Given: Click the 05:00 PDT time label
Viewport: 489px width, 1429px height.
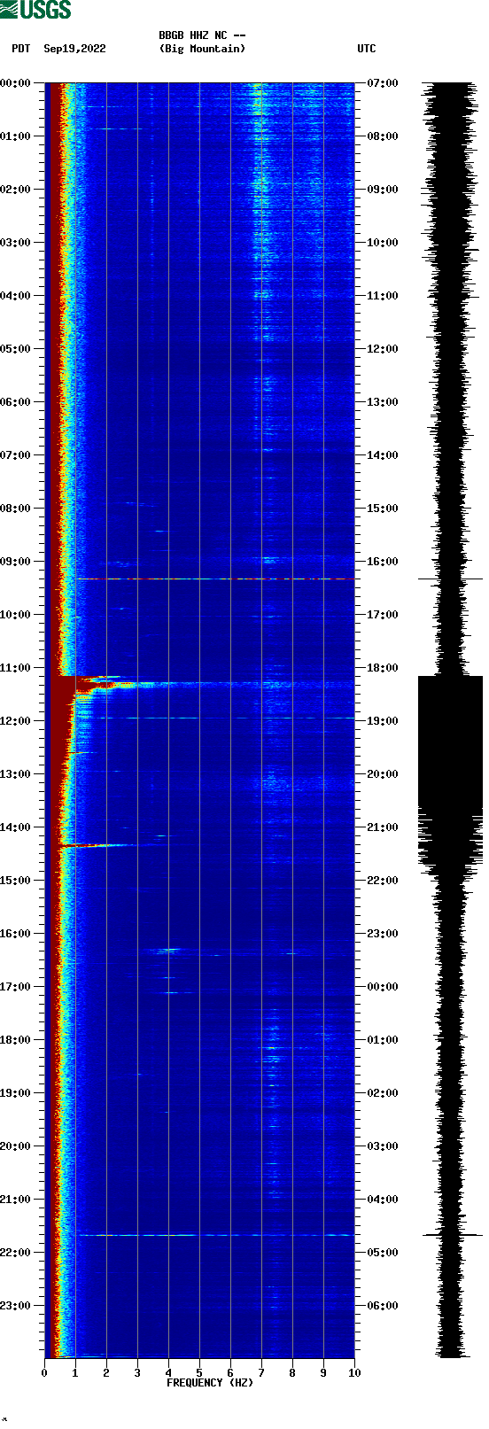Looking at the screenshot, I should pyautogui.click(x=16, y=349).
